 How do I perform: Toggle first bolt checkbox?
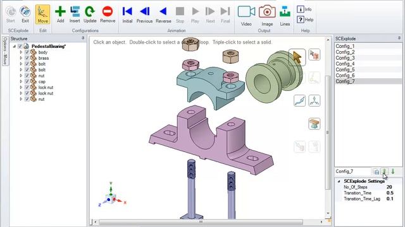(x=27, y=64)
